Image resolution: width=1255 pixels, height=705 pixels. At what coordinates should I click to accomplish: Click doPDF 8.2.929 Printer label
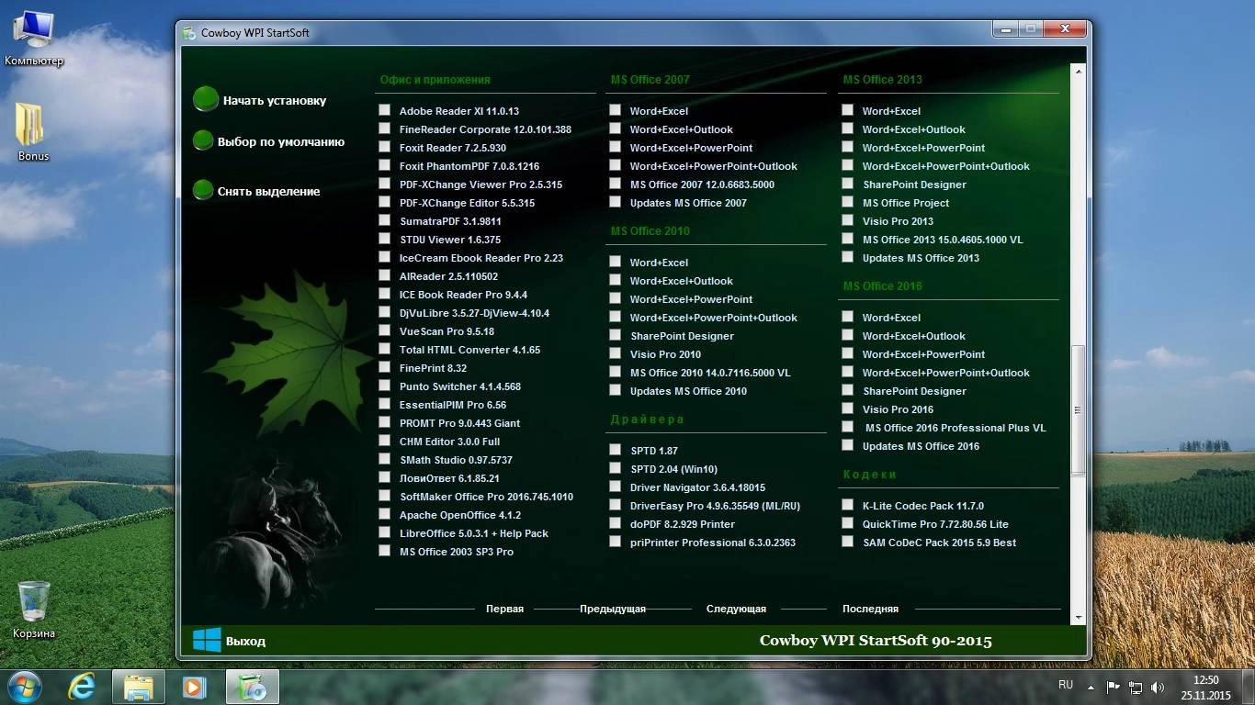click(683, 524)
